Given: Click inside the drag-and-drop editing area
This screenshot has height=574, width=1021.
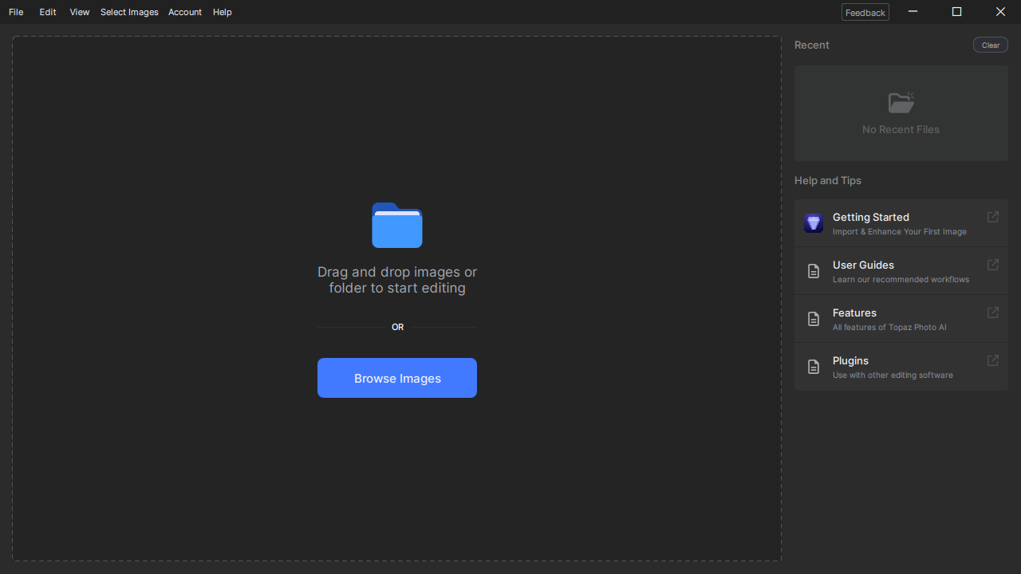Looking at the screenshot, I should [396, 478].
